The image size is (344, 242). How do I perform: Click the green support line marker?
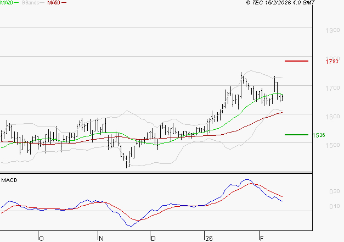[296, 135]
